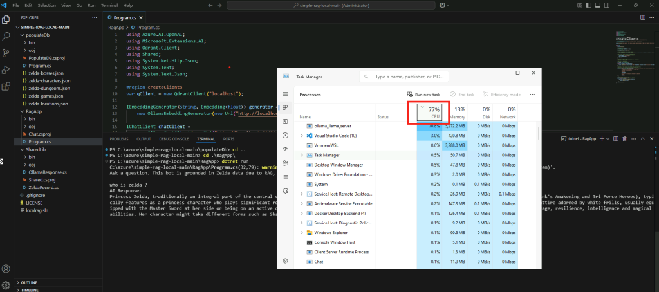Select the Processes page in Task Manager sidebar
Viewport: 659px width, 292px height.
tap(285, 107)
